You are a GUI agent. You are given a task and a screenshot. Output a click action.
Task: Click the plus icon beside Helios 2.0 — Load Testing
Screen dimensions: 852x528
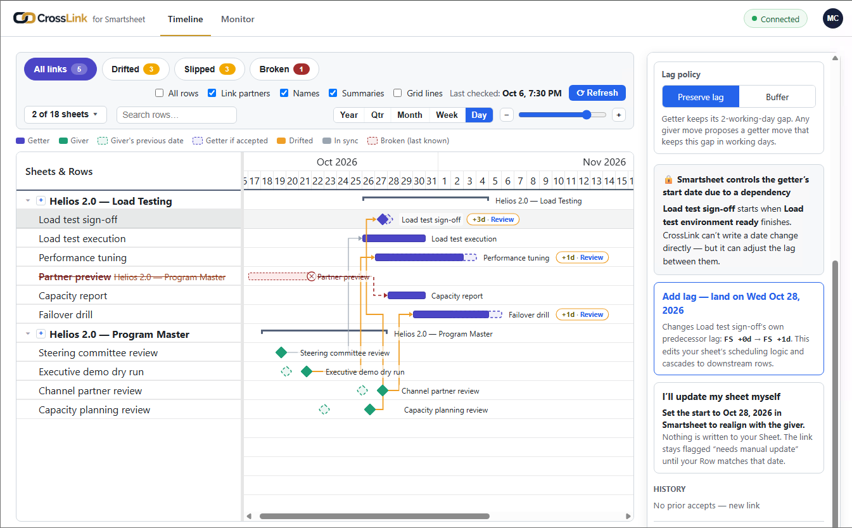click(41, 201)
